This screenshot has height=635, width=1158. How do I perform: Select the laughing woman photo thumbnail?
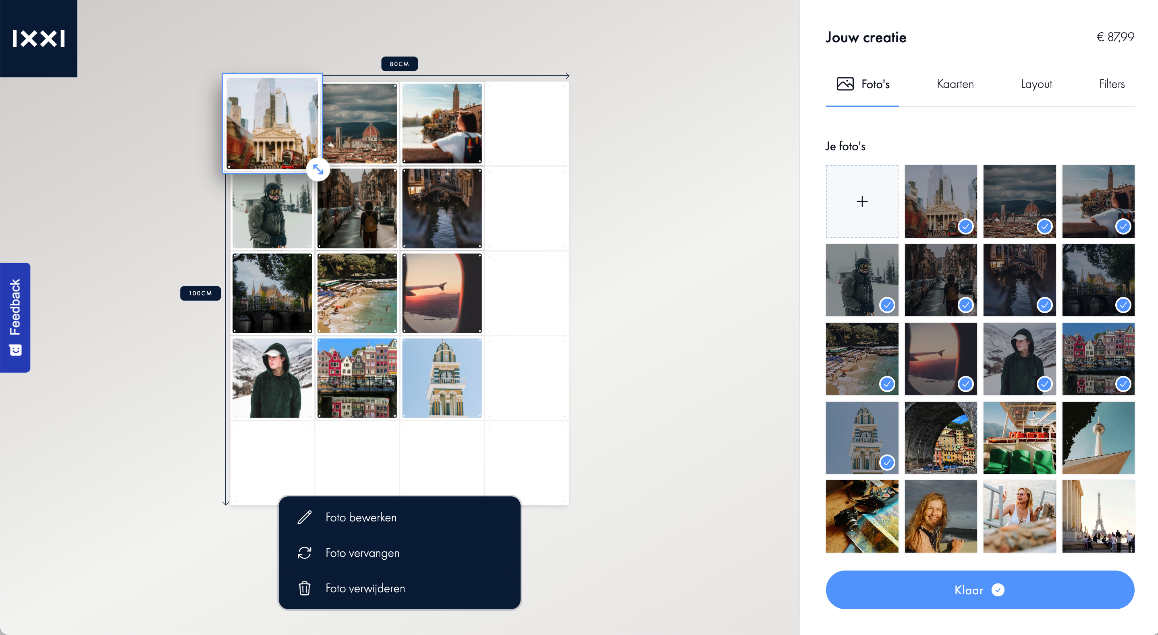point(940,517)
